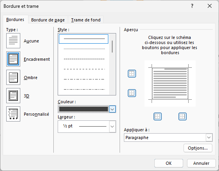Click the OK button
This screenshot has height=171, width=219.
[x=169, y=163]
